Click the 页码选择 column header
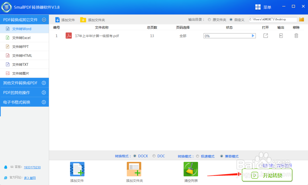The height and width of the screenshot is (185, 308). tap(183, 27)
